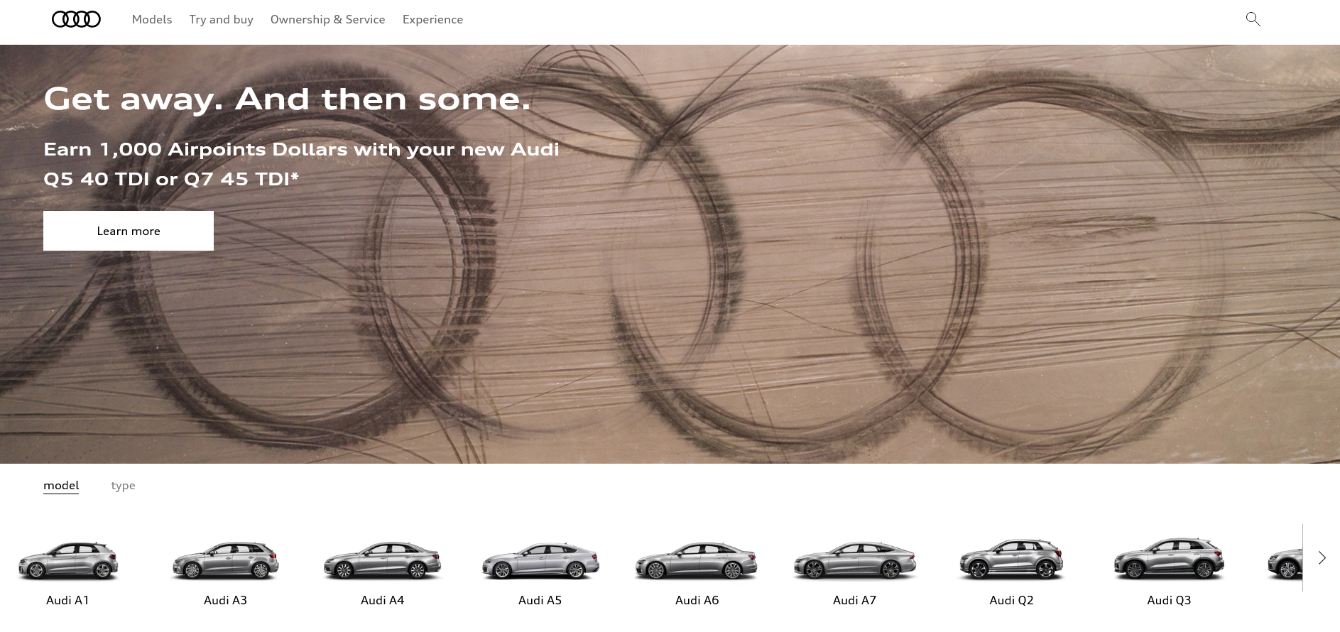Screen dimensions: 1340x632
Task: Click the Learn more button
Action: [x=129, y=231]
